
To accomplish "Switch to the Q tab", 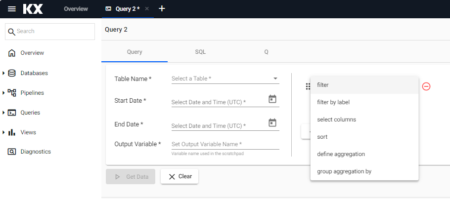I will [x=267, y=52].
